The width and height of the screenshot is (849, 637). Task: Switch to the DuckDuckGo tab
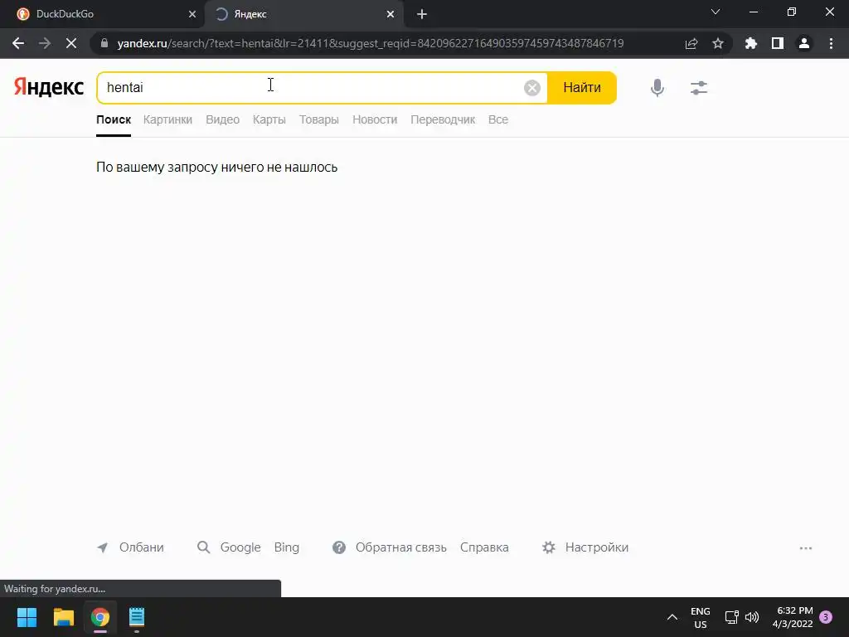pyautogui.click(x=103, y=14)
